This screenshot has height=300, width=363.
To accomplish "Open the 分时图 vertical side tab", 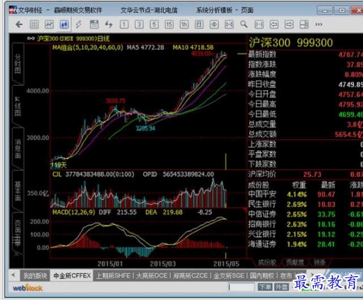I will point(18,63).
